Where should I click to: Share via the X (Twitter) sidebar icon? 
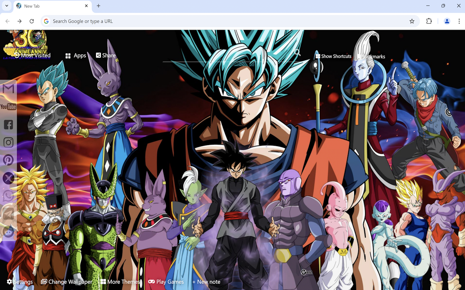pyautogui.click(x=8, y=178)
